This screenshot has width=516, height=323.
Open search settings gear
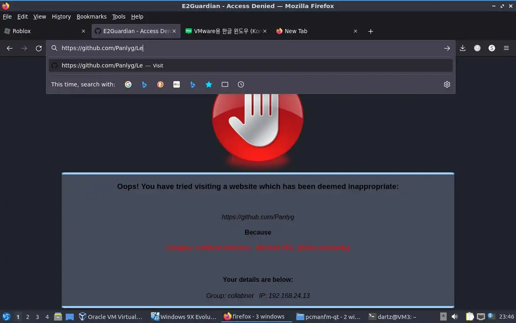pos(447,84)
